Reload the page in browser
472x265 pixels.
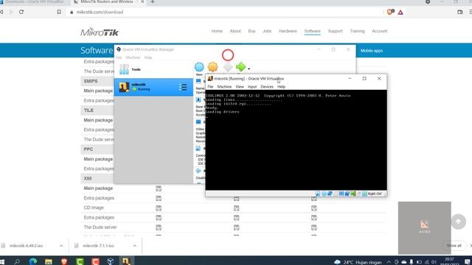(21, 12)
